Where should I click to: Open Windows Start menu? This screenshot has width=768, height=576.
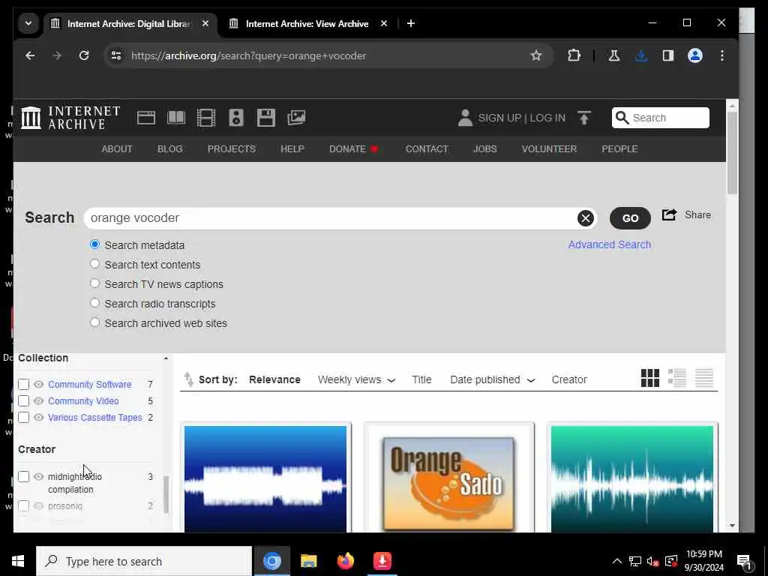coord(18,561)
